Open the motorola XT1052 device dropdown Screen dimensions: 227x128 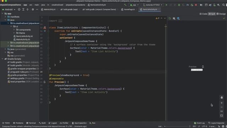pyautogui.click(x=153, y=5)
